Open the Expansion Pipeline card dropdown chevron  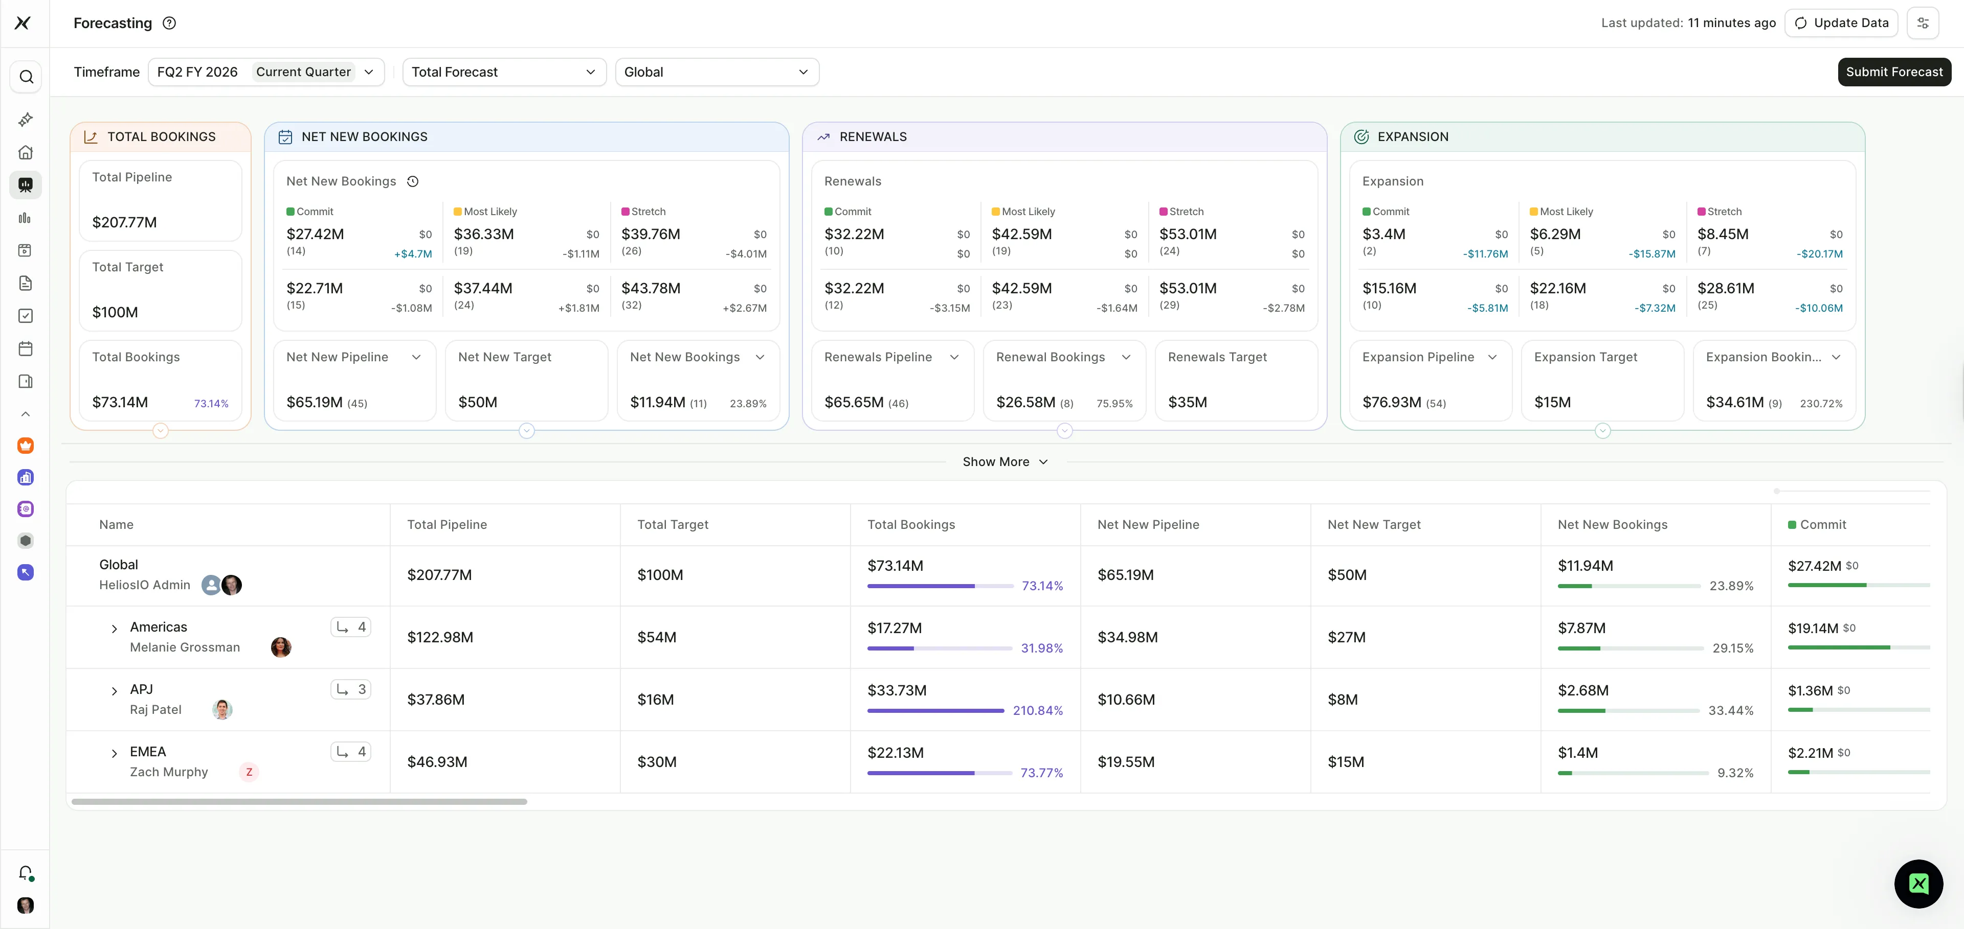[1492, 357]
